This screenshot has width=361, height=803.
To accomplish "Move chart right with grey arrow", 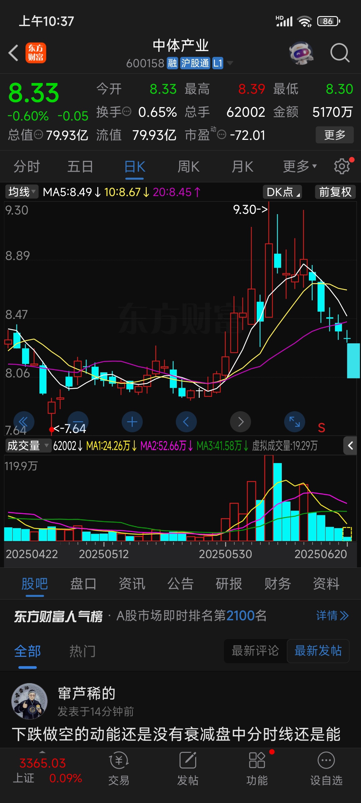I will point(240,422).
